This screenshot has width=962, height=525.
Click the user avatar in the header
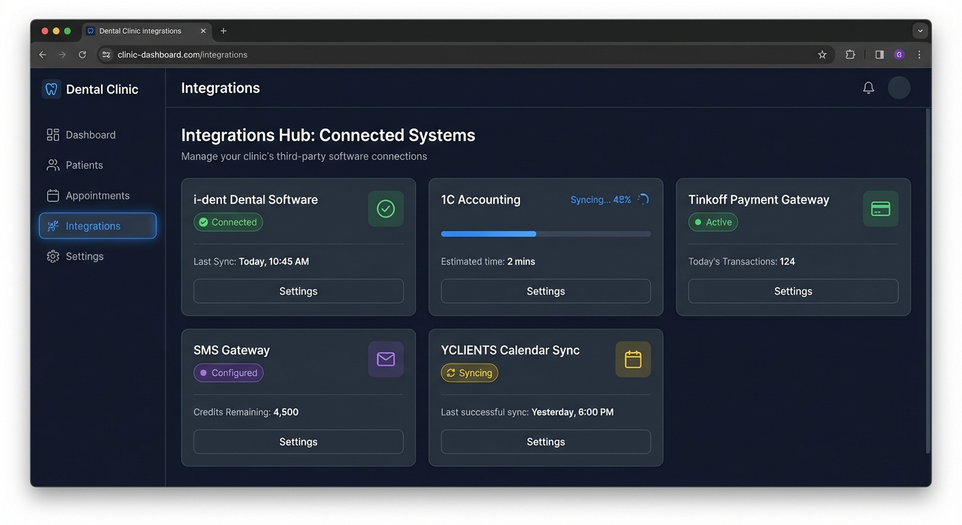(898, 87)
